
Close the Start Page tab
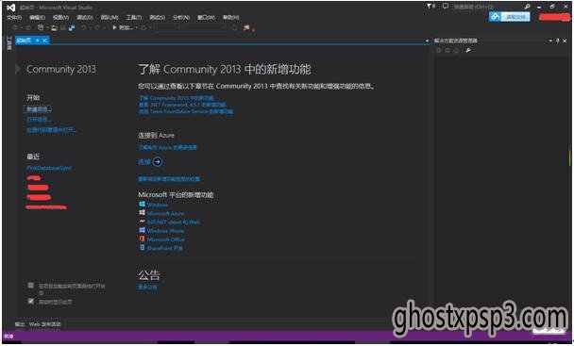tap(44, 41)
